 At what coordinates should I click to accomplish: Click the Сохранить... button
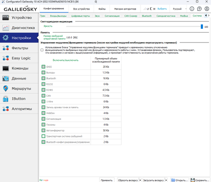pyautogui.click(x=200, y=180)
